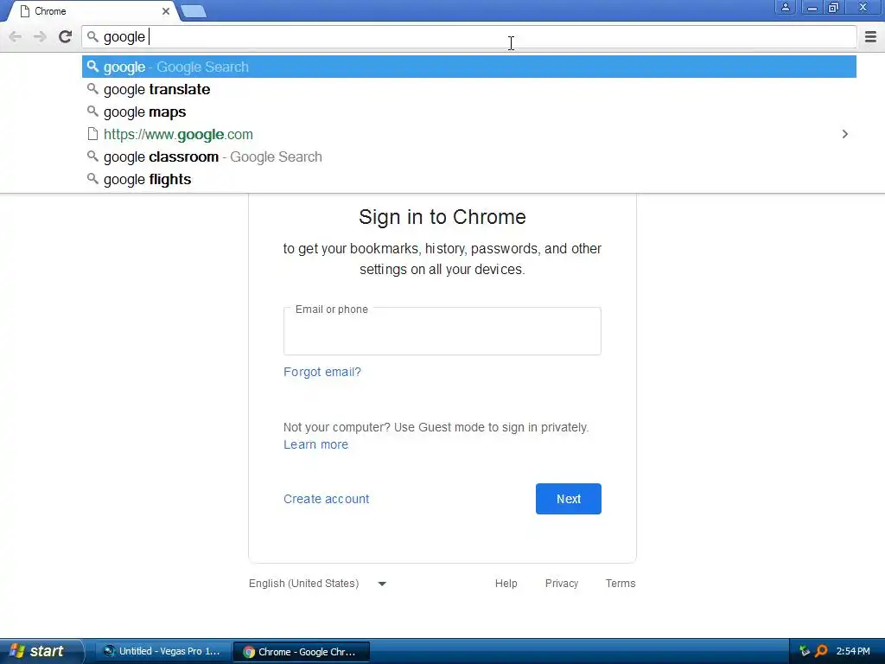Click the chevron beside the google.com suggestion
This screenshot has height=664, width=885.
coord(844,134)
